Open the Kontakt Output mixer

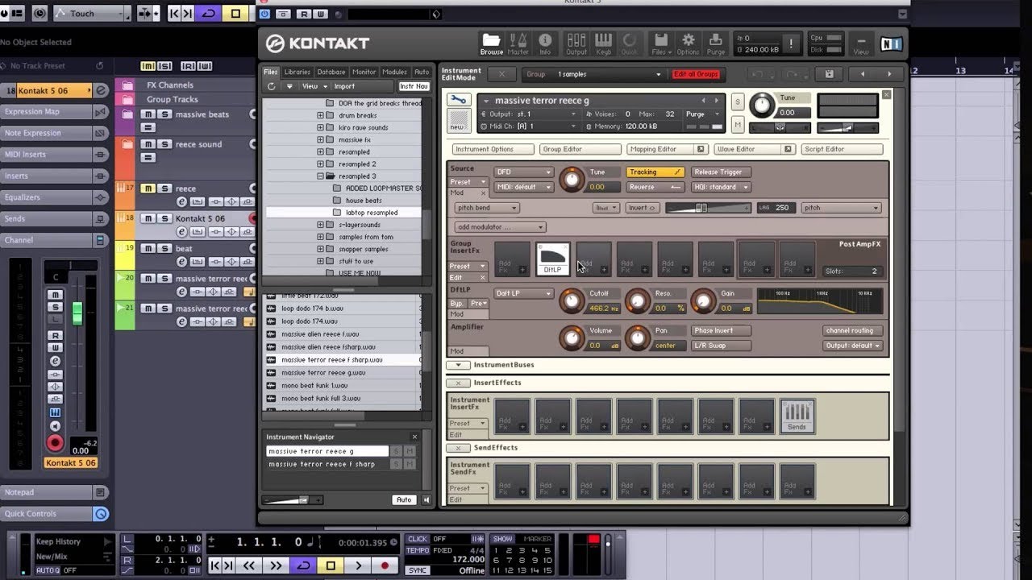(x=576, y=43)
